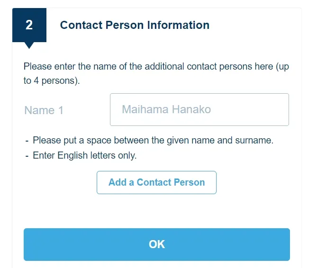Click the 'Please enter the name' paragraph

[x=156, y=67]
